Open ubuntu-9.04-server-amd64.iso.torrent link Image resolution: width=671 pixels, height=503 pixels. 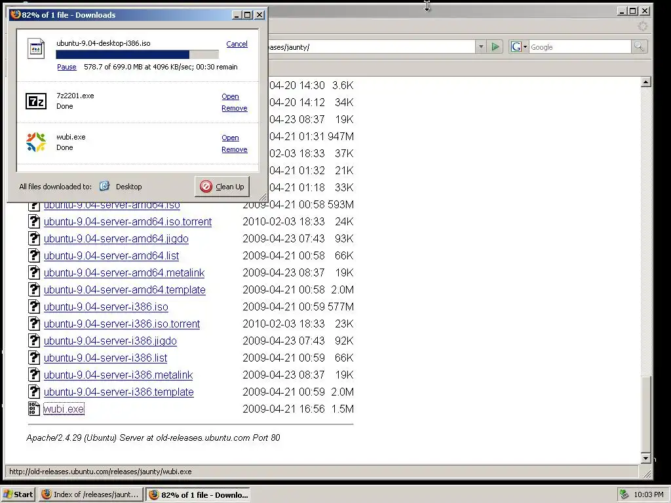point(128,221)
